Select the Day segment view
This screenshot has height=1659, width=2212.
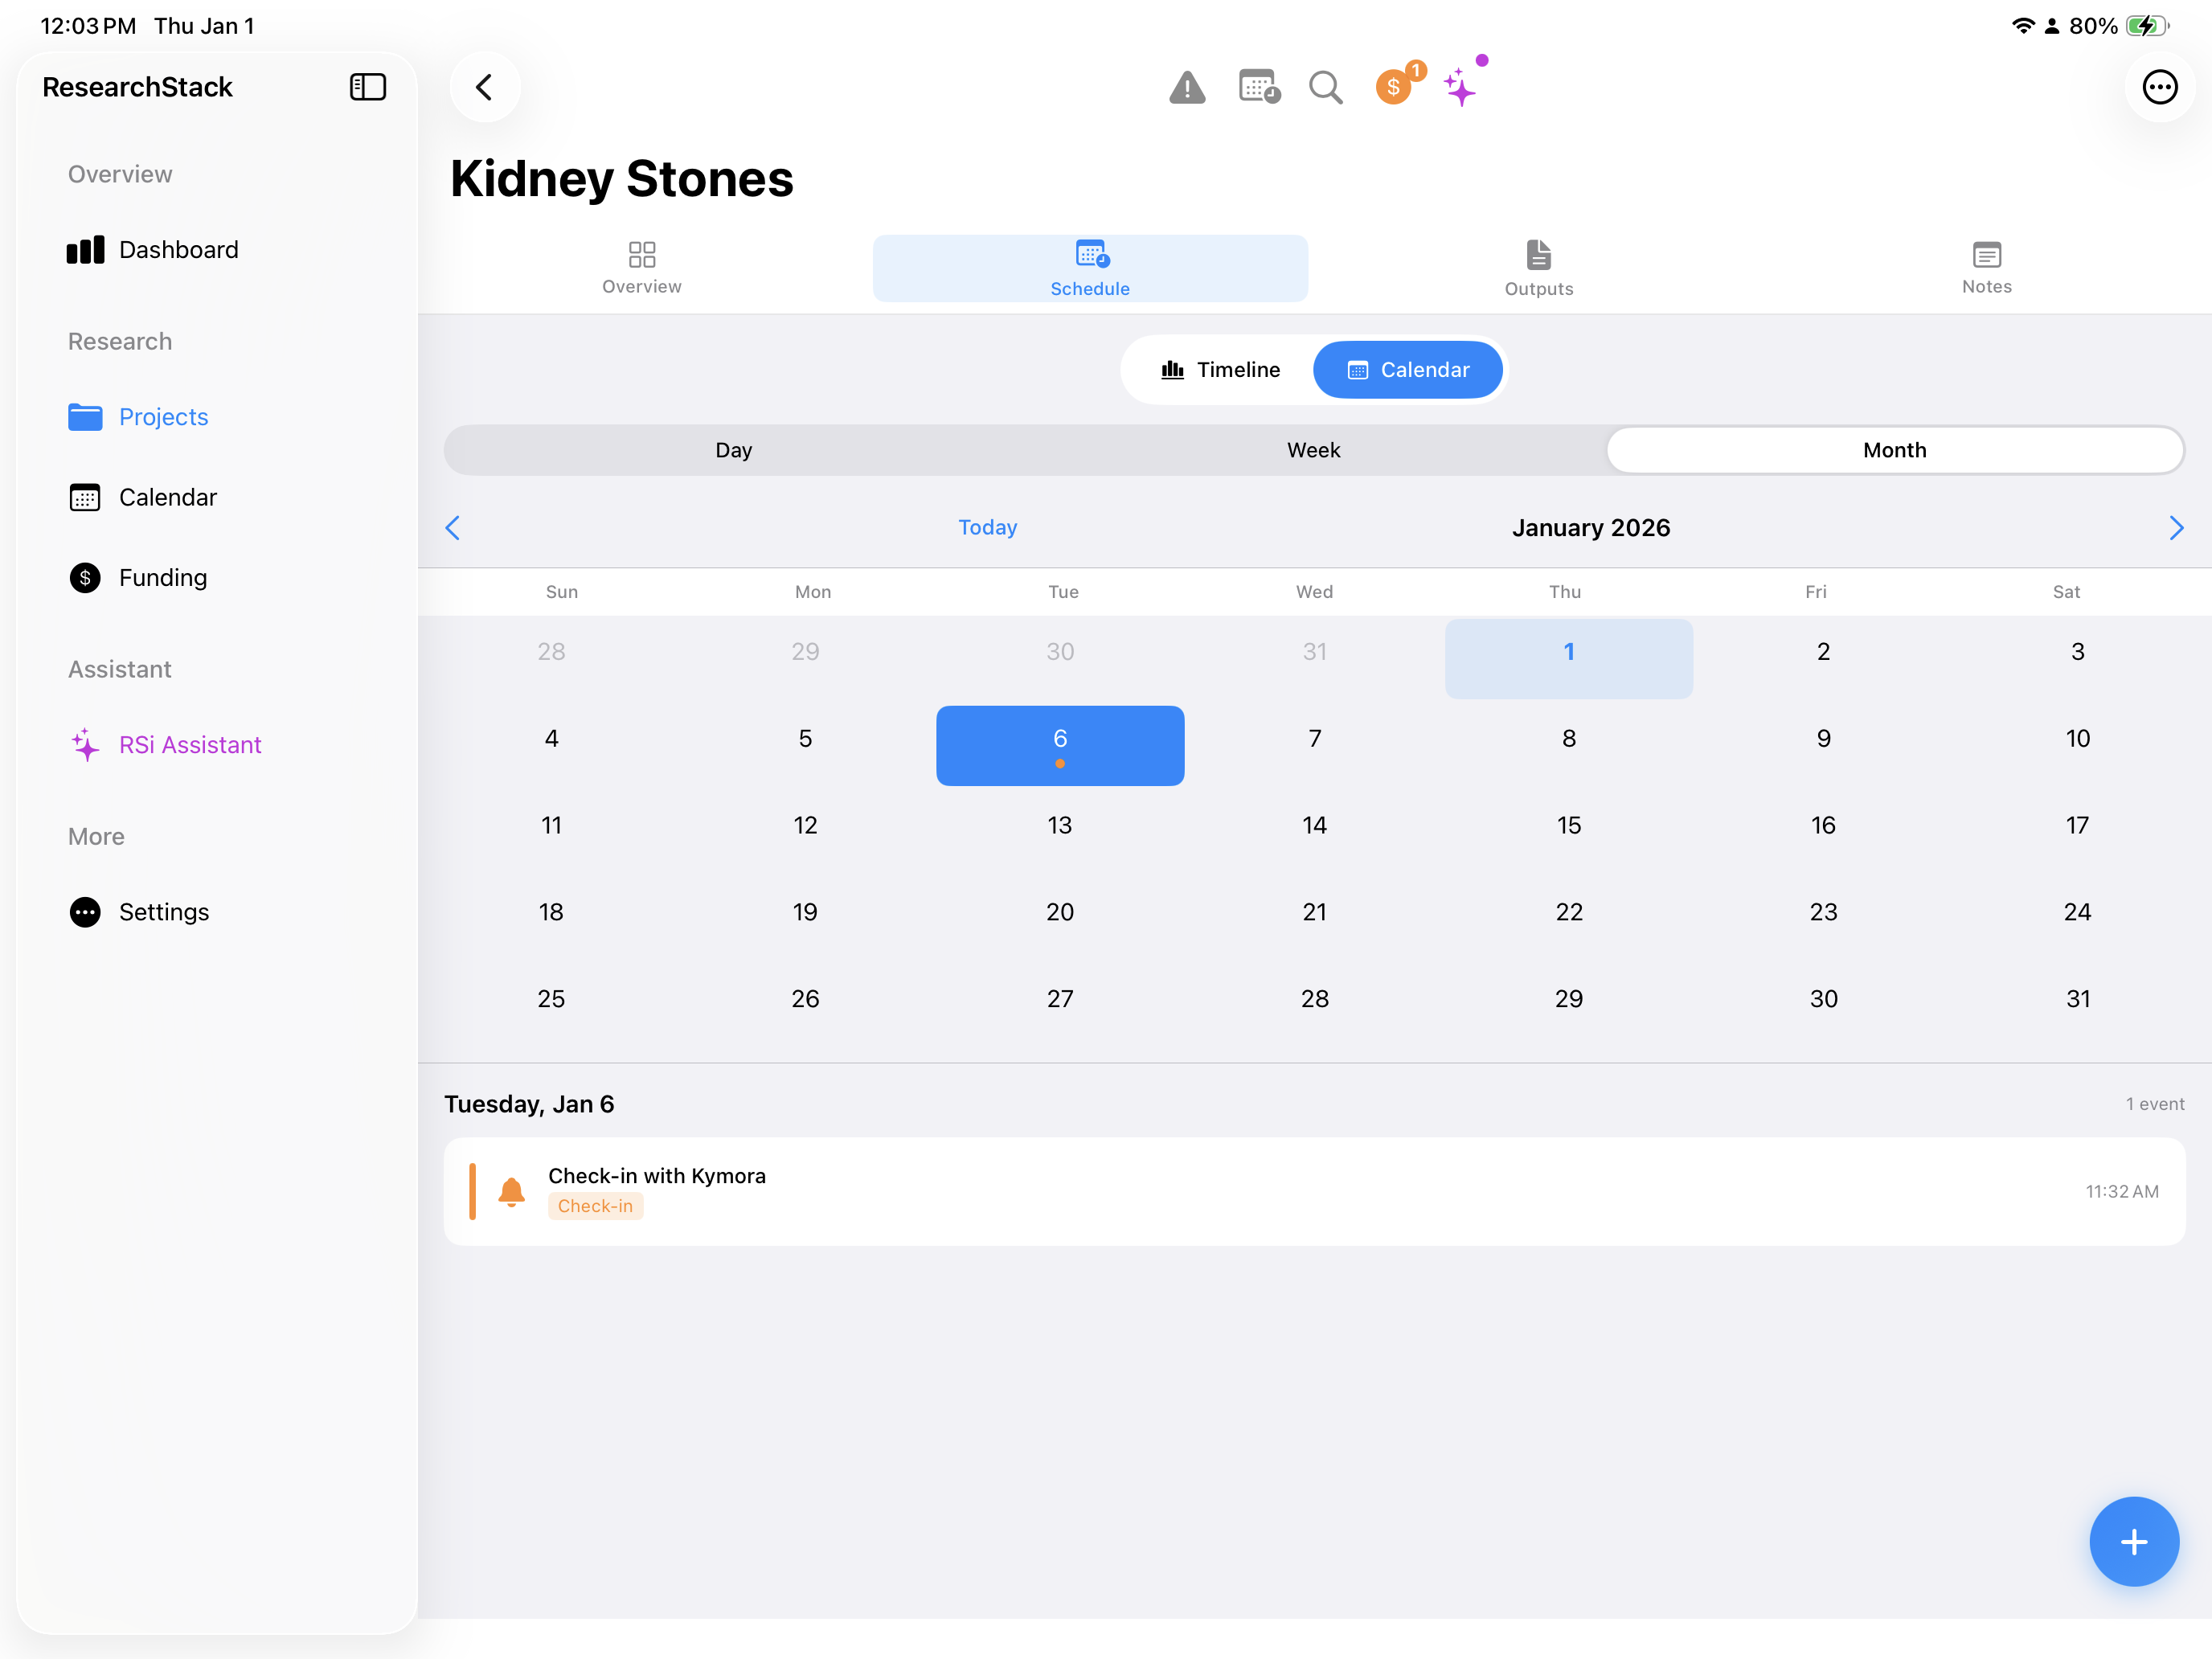[x=733, y=450]
